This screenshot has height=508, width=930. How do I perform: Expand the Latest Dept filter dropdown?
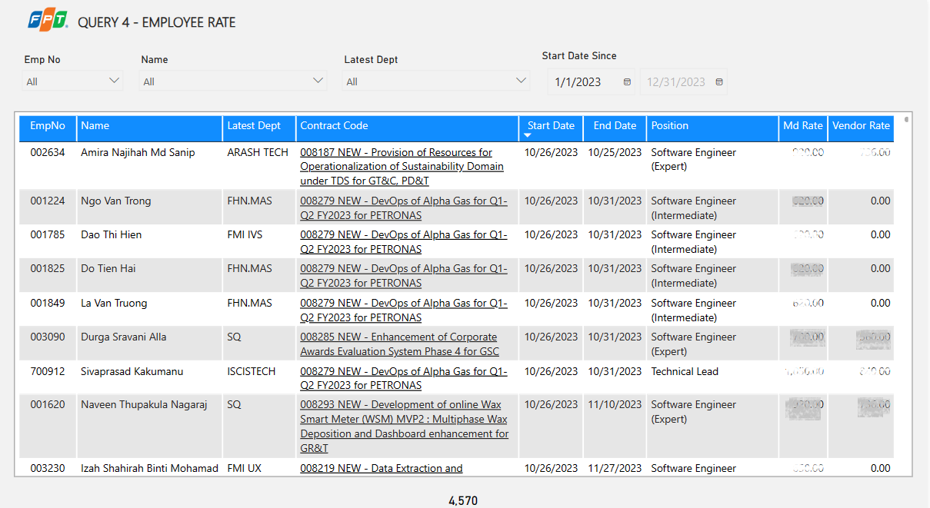(x=522, y=81)
